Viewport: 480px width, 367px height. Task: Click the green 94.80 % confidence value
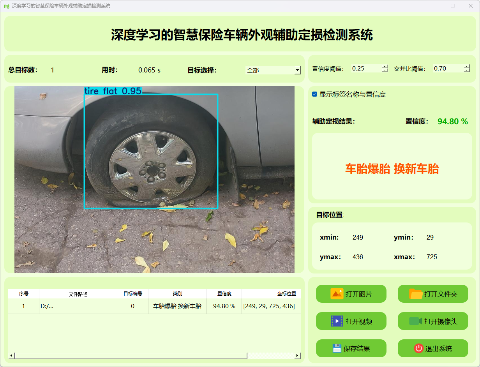pyautogui.click(x=453, y=122)
